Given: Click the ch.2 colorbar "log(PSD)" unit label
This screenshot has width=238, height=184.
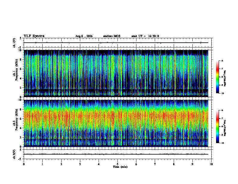Looking at the screenshot, I should 225,128.
